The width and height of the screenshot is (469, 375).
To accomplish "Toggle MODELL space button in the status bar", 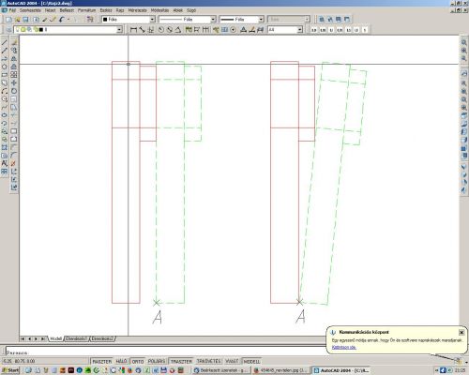I will coord(251,361).
